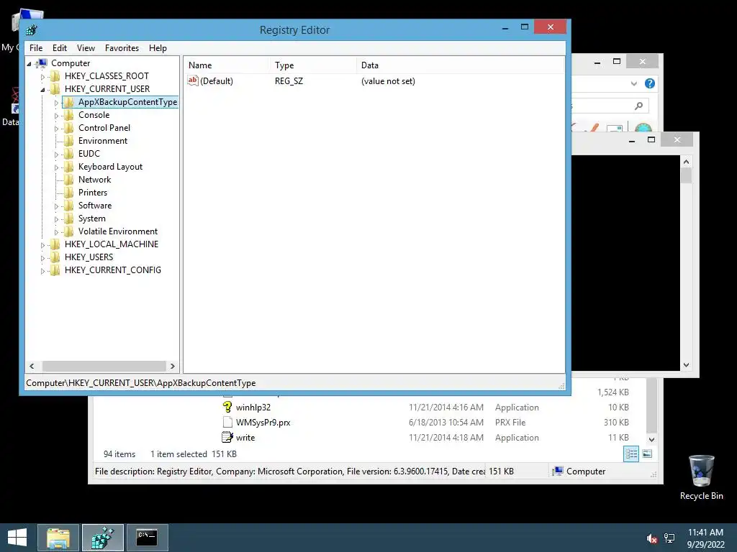The width and height of the screenshot is (737, 552).
Task: Open the Edit menu in Registry Editor
Action: click(59, 48)
